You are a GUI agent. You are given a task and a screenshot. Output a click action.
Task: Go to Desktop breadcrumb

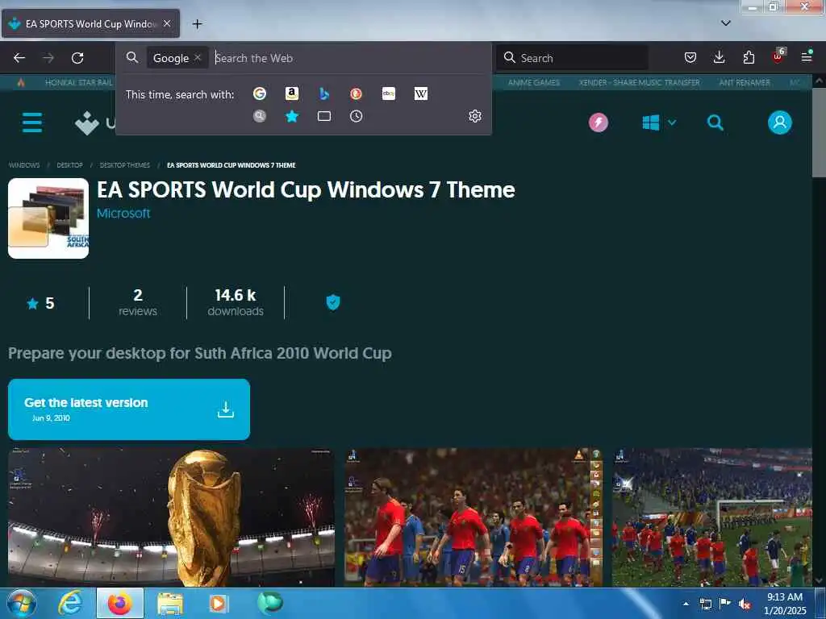pos(69,165)
